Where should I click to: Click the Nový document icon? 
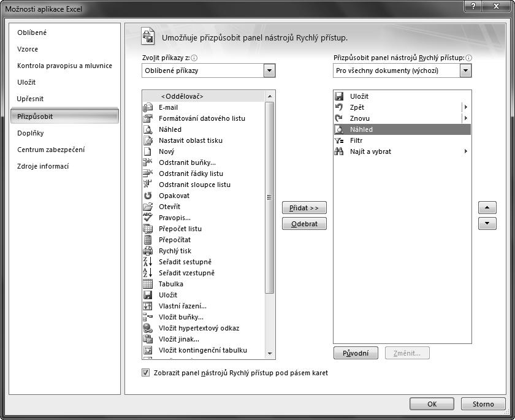click(x=148, y=151)
